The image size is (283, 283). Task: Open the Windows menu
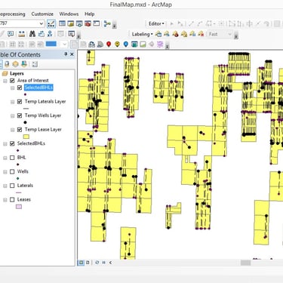click(x=69, y=14)
